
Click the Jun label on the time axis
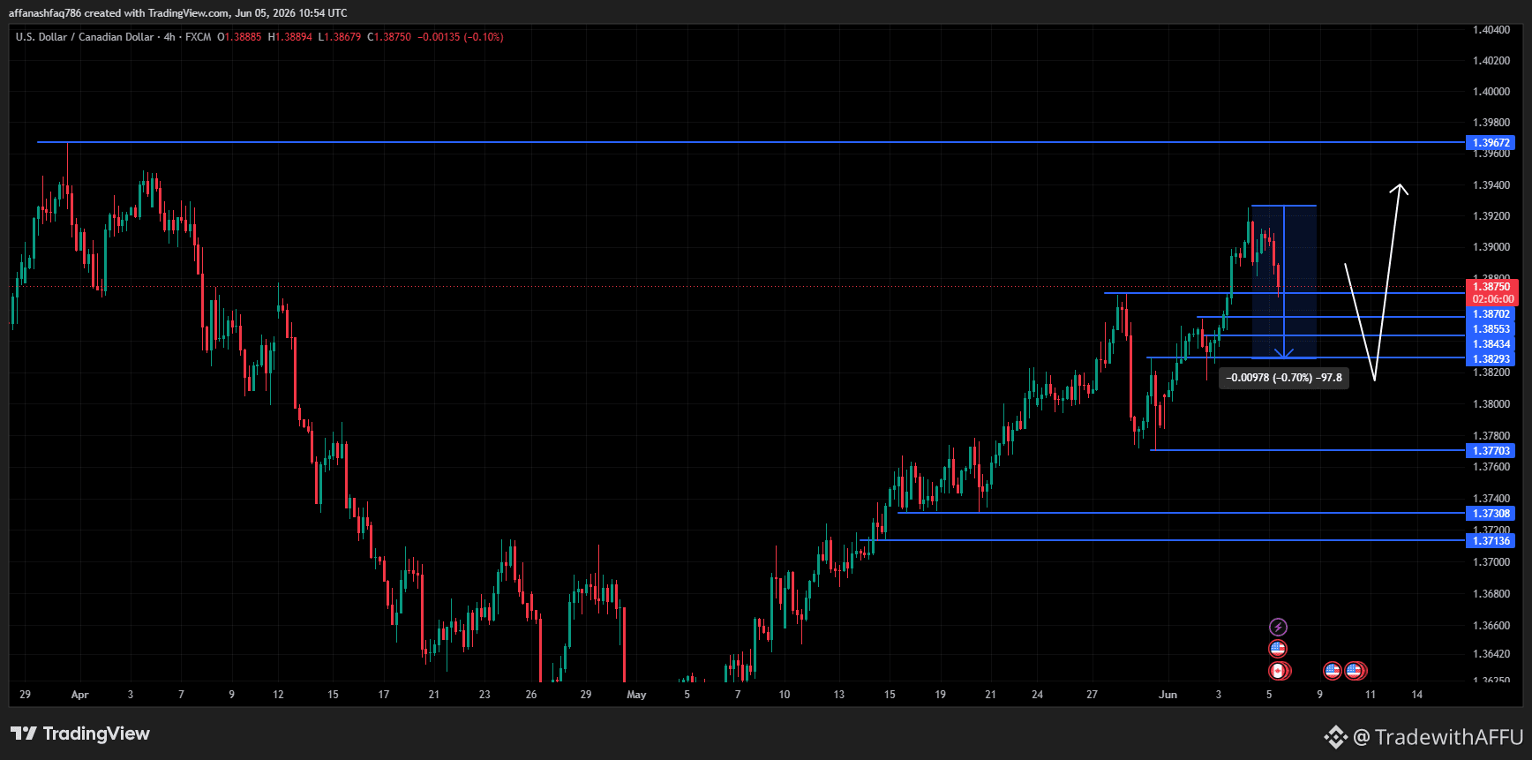click(x=1168, y=695)
